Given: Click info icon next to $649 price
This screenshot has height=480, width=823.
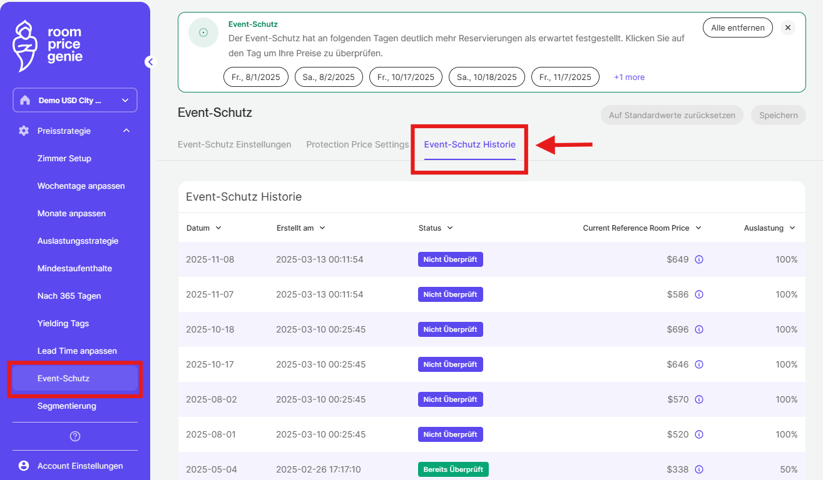Looking at the screenshot, I should [x=699, y=259].
